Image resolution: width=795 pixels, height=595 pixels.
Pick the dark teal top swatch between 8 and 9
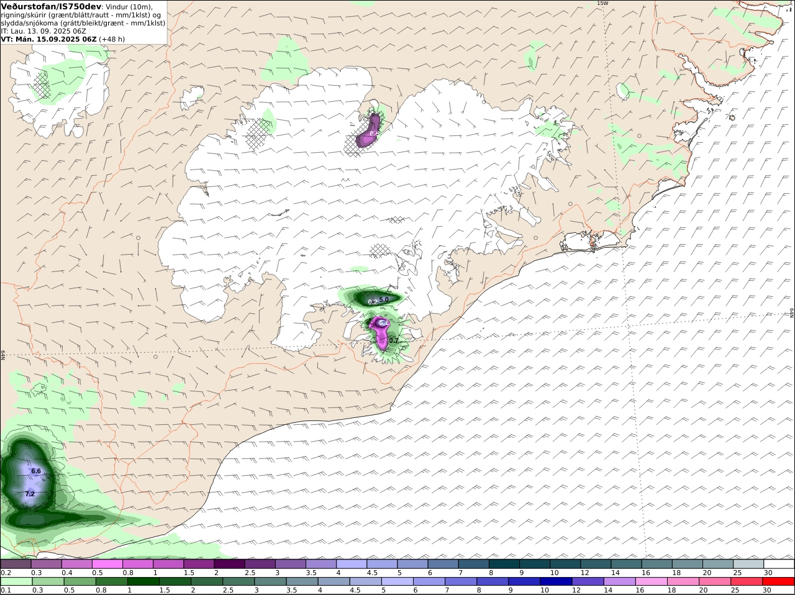pyautogui.click(x=504, y=564)
